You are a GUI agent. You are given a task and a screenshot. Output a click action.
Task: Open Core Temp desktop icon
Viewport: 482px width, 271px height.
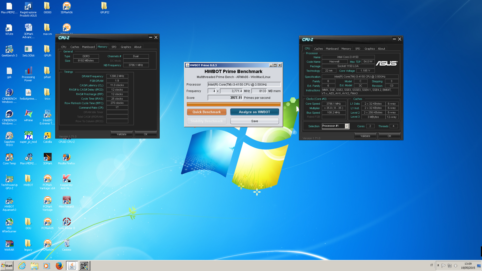(x=9, y=159)
